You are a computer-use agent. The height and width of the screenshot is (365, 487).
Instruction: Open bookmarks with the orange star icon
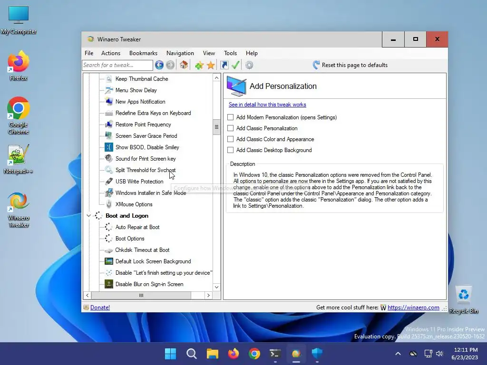(x=211, y=65)
